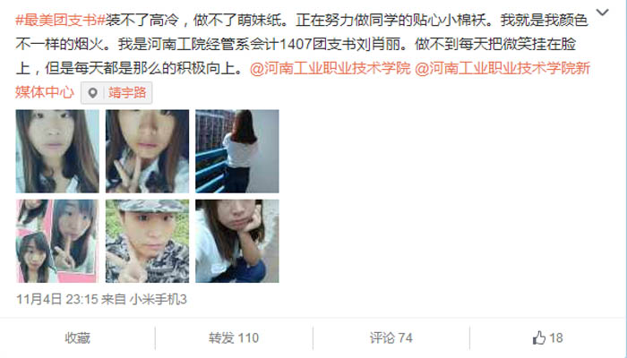Open the @河南工业职业技术学院新媒体中心 mention
The width and height of the screenshot is (627, 358).
click(502, 68)
